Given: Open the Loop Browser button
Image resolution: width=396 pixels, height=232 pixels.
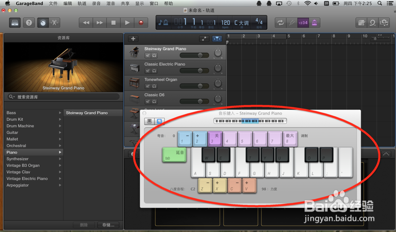Looking at the screenshot, I should pyautogui.click(x=373, y=23).
